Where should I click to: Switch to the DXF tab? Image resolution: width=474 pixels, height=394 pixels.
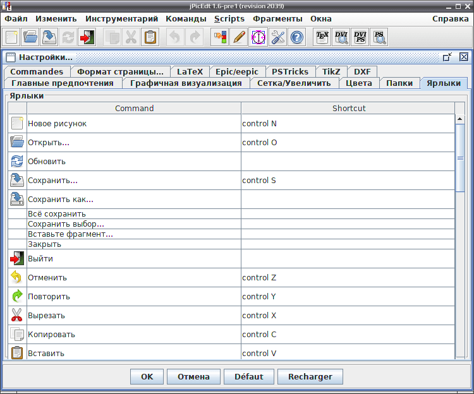362,71
